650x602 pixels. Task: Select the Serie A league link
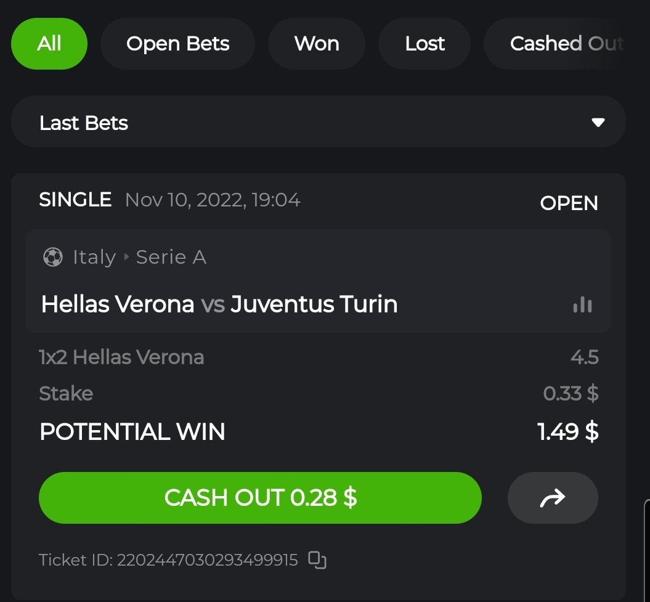pyautogui.click(x=171, y=257)
